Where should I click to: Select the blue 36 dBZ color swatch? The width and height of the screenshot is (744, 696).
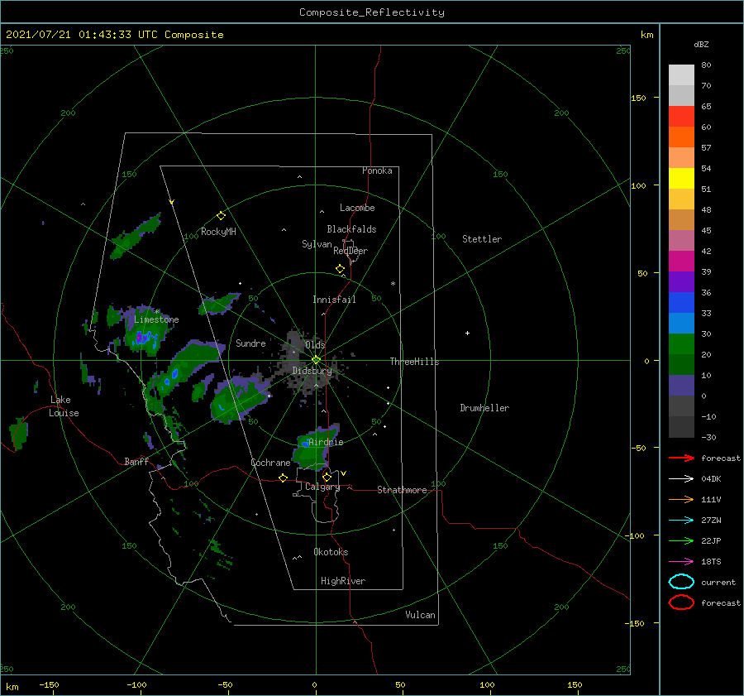[x=681, y=303]
